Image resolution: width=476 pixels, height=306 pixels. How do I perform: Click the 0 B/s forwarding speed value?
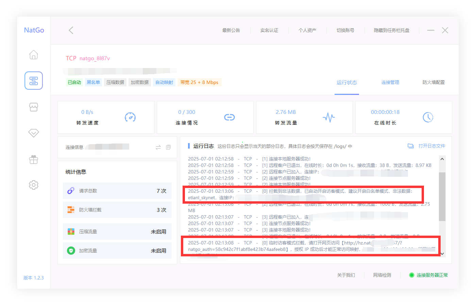(87, 112)
